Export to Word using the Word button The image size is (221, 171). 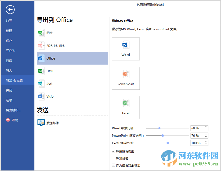(x=126, y=49)
